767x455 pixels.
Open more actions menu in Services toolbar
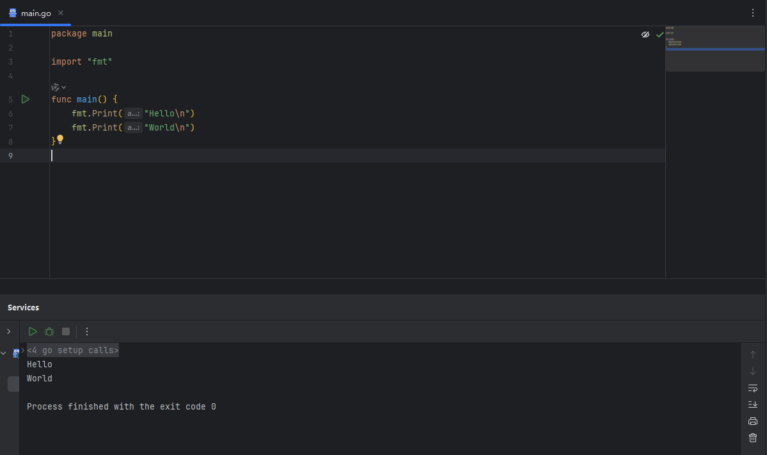coord(87,331)
